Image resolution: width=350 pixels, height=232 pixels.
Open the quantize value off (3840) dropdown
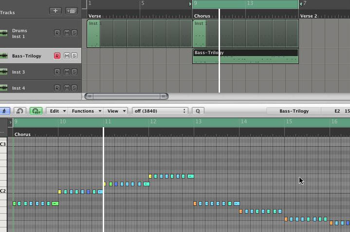tap(160, 111)
